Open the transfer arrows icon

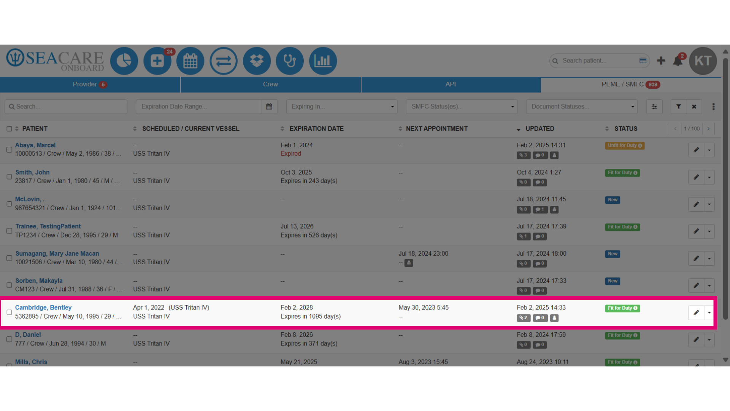[224, 61]
